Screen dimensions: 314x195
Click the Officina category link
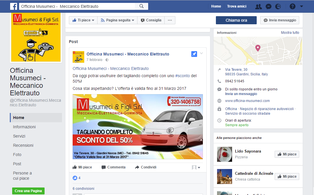coord(231,109)
